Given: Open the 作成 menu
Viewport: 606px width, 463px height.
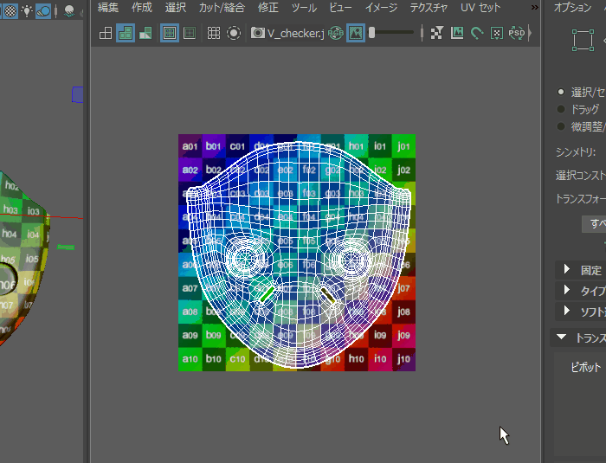Looking at the screenshot, I should pyautogui.click(x=141, y=7).
